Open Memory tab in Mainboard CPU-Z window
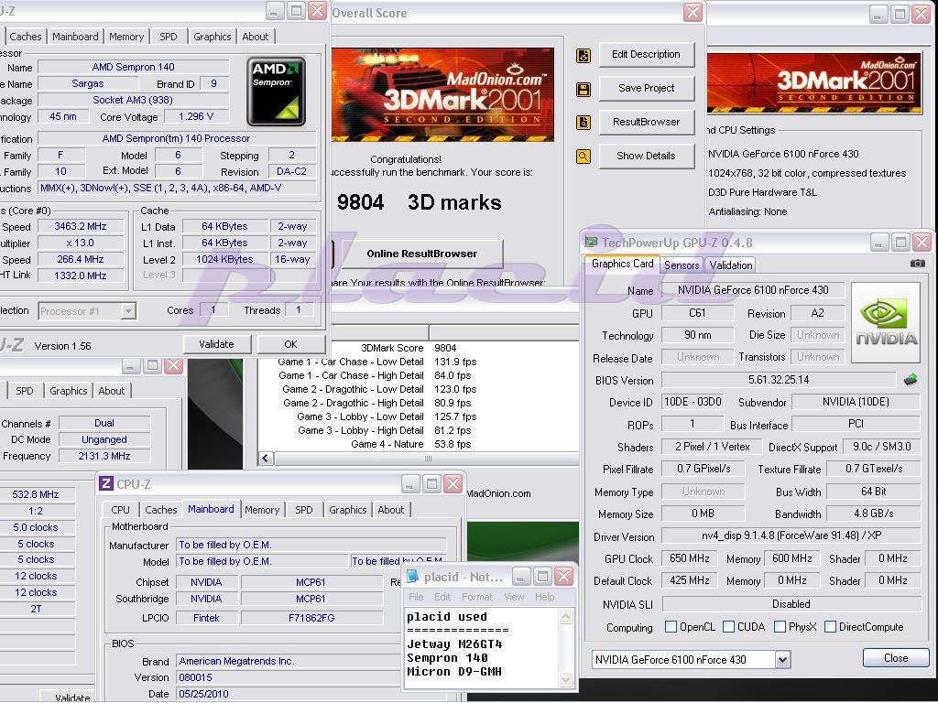Image resolution: width=938 pixels, height=703 pixels. (x=262, y=510)
